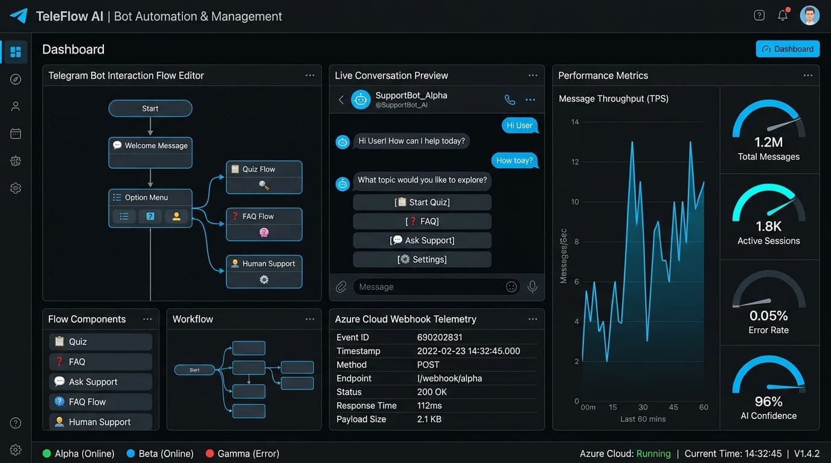The image size is (831, 463).
Task: Pick the Ask Support flow component
Action: (x=101, y=382)
